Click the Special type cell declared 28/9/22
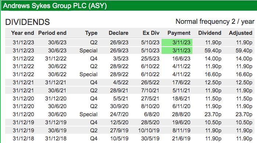This screenshot has width=257, height=143. (x=88, y=74)
